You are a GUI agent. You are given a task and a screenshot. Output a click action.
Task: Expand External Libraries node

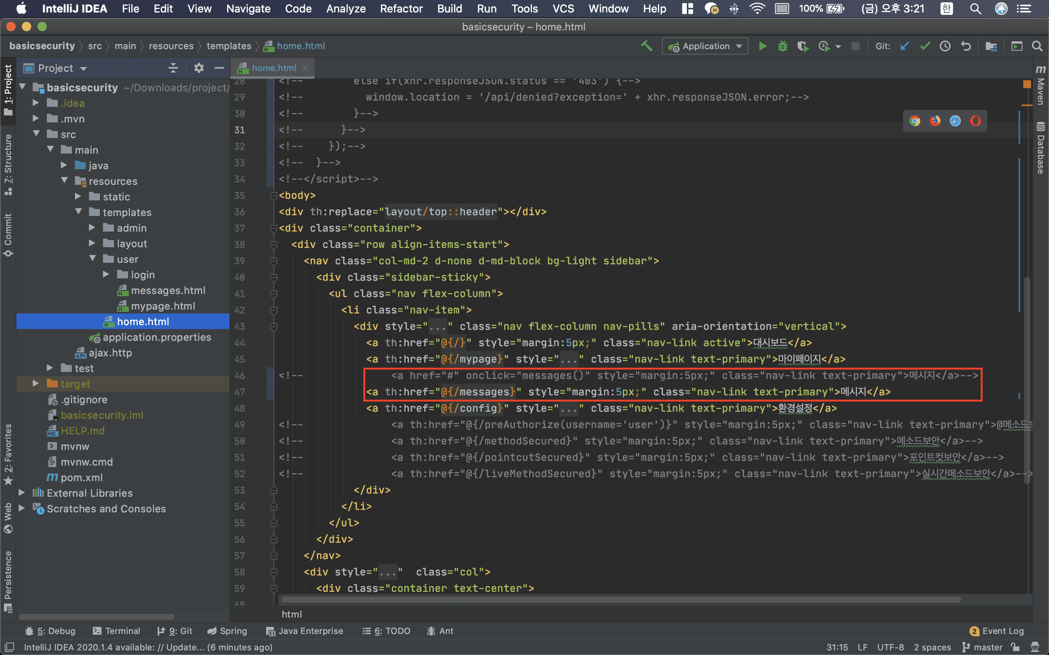coord(22,493)
